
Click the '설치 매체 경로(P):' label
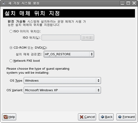click(29, 54)
